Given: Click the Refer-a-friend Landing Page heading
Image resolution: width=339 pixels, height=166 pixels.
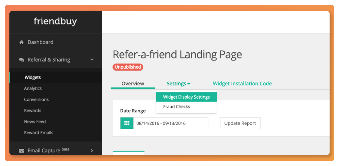Looking at the screenshot, I should (x=177, y=54).
